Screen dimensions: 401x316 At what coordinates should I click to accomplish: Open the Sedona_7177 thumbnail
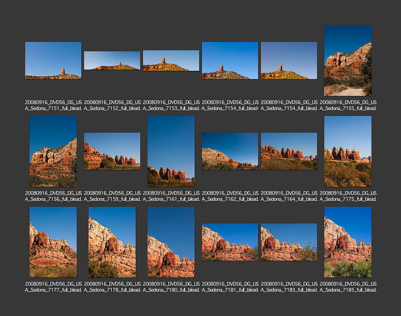pos(53,242)
